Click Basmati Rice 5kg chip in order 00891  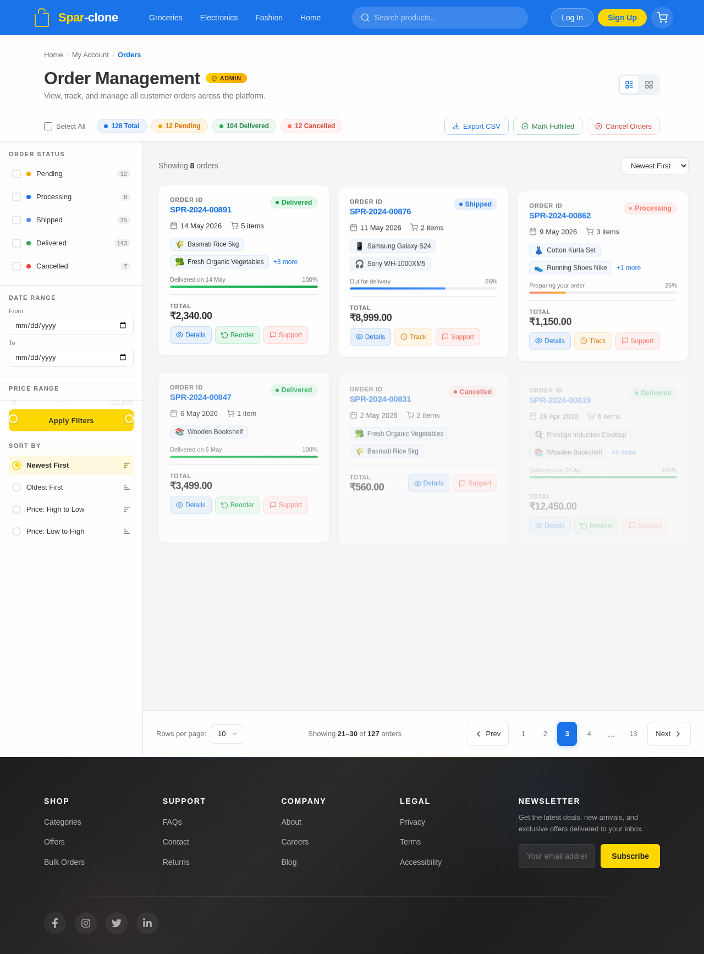pyautogui.click(x=207, y=244)
